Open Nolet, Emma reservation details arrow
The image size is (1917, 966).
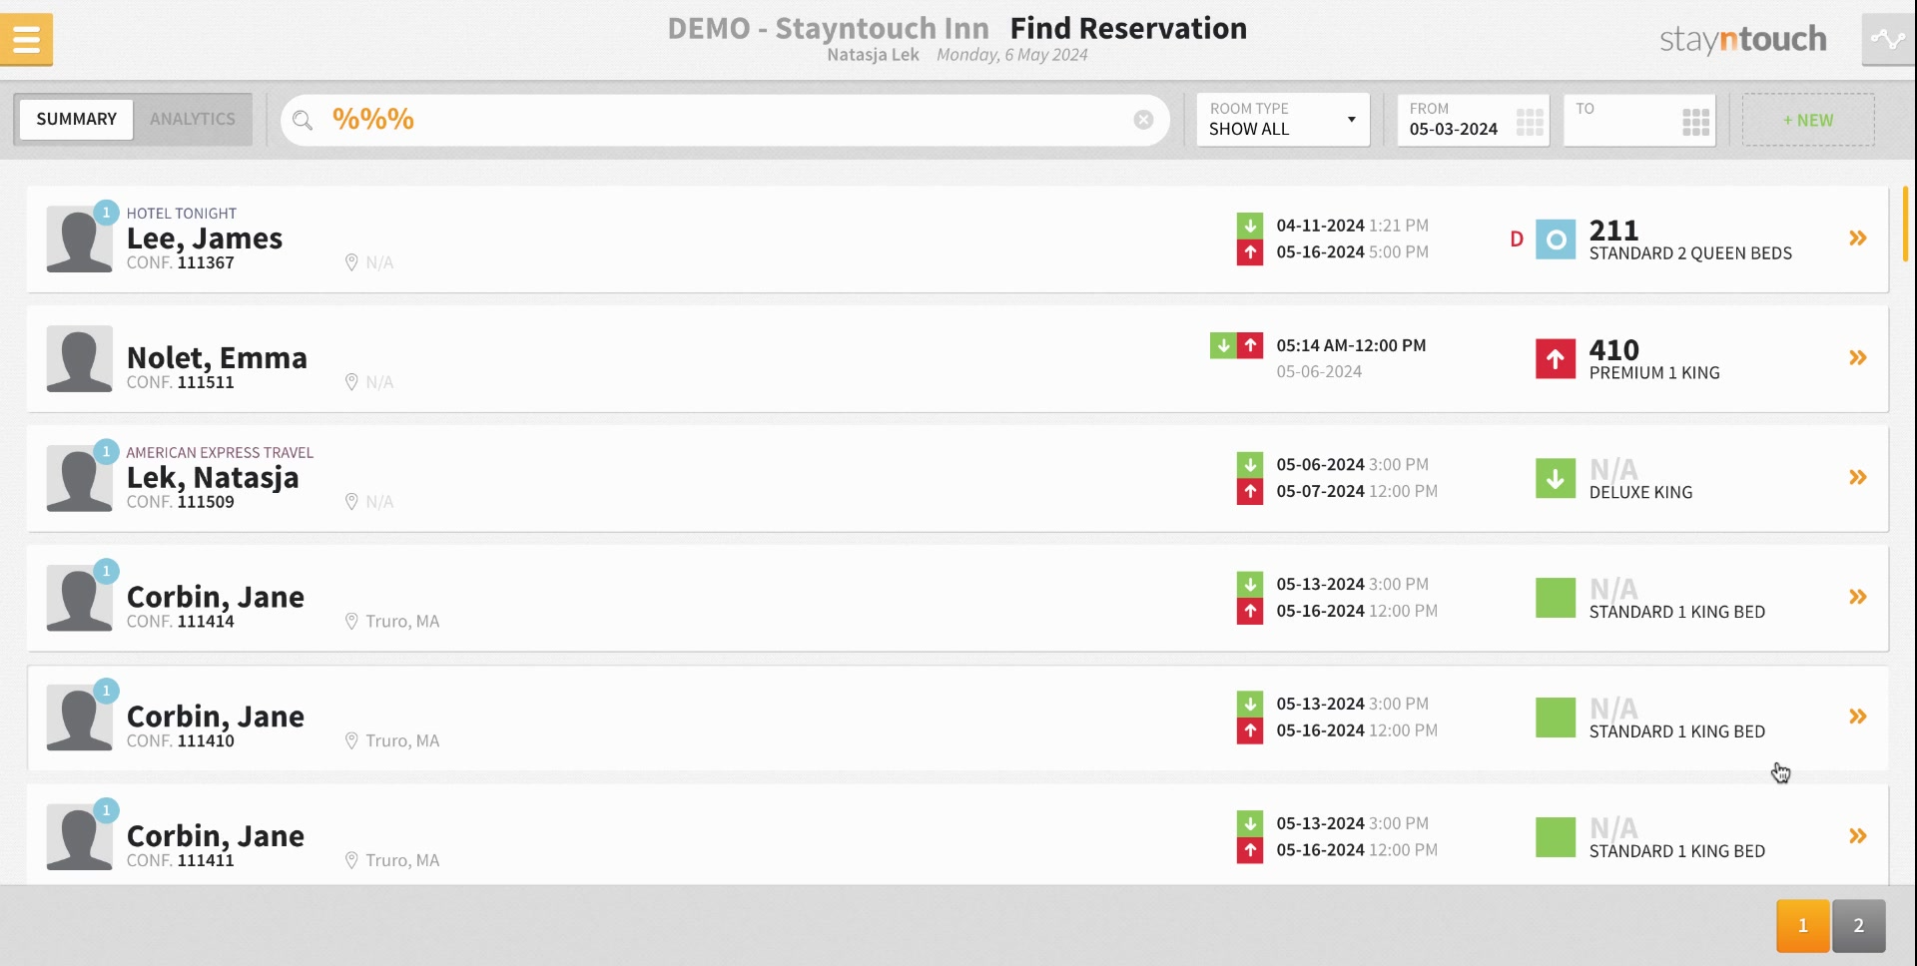[x=1857, y=358]
